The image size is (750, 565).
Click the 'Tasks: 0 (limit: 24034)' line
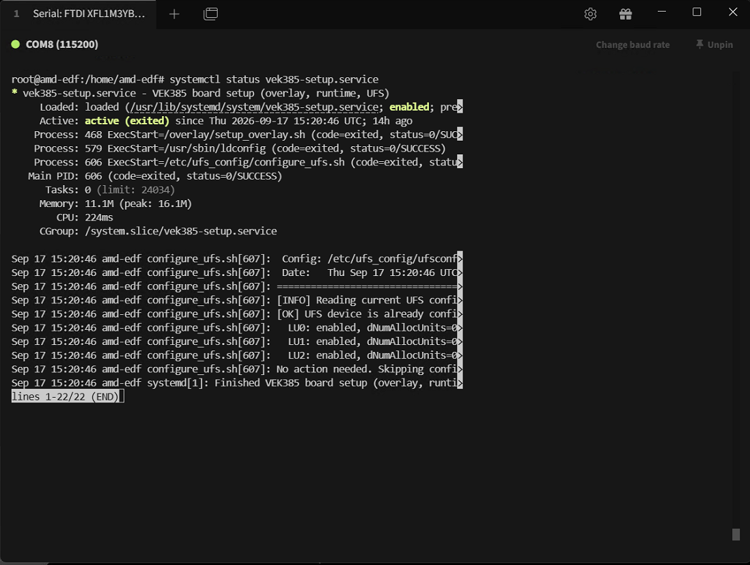coord(110,190)
